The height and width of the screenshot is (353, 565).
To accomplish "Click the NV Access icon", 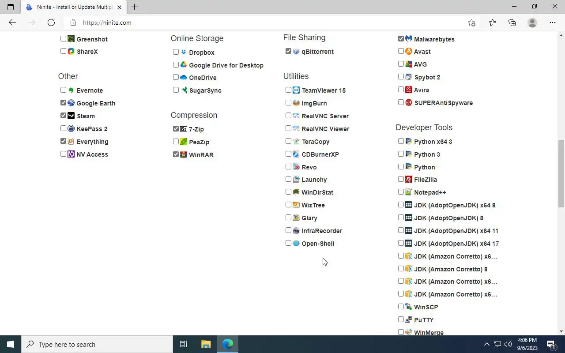I will pyautogui.click(x=71, y=154).
